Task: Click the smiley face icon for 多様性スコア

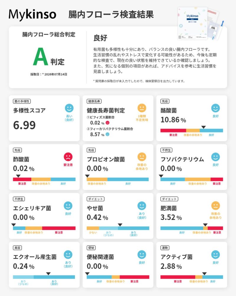Action: click(69, 108)
